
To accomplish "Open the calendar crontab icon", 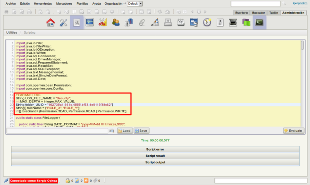I will point(181,23).
